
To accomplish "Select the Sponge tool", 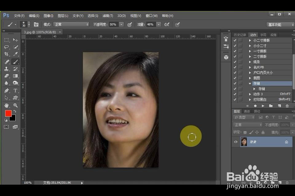I will [15, 83].
